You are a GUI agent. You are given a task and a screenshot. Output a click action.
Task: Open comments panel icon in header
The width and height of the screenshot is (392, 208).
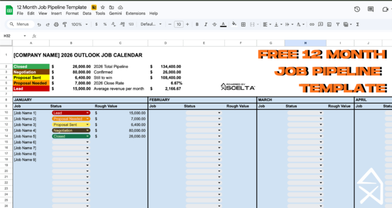click(371, 9)
